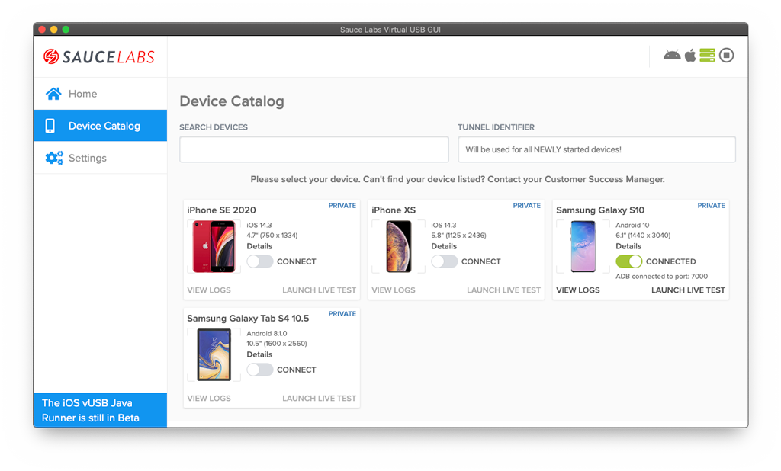The width and height of the screenshot is (781, 471).
Task: View logs for iPhone XS
Action: click(x=394, y=290)
